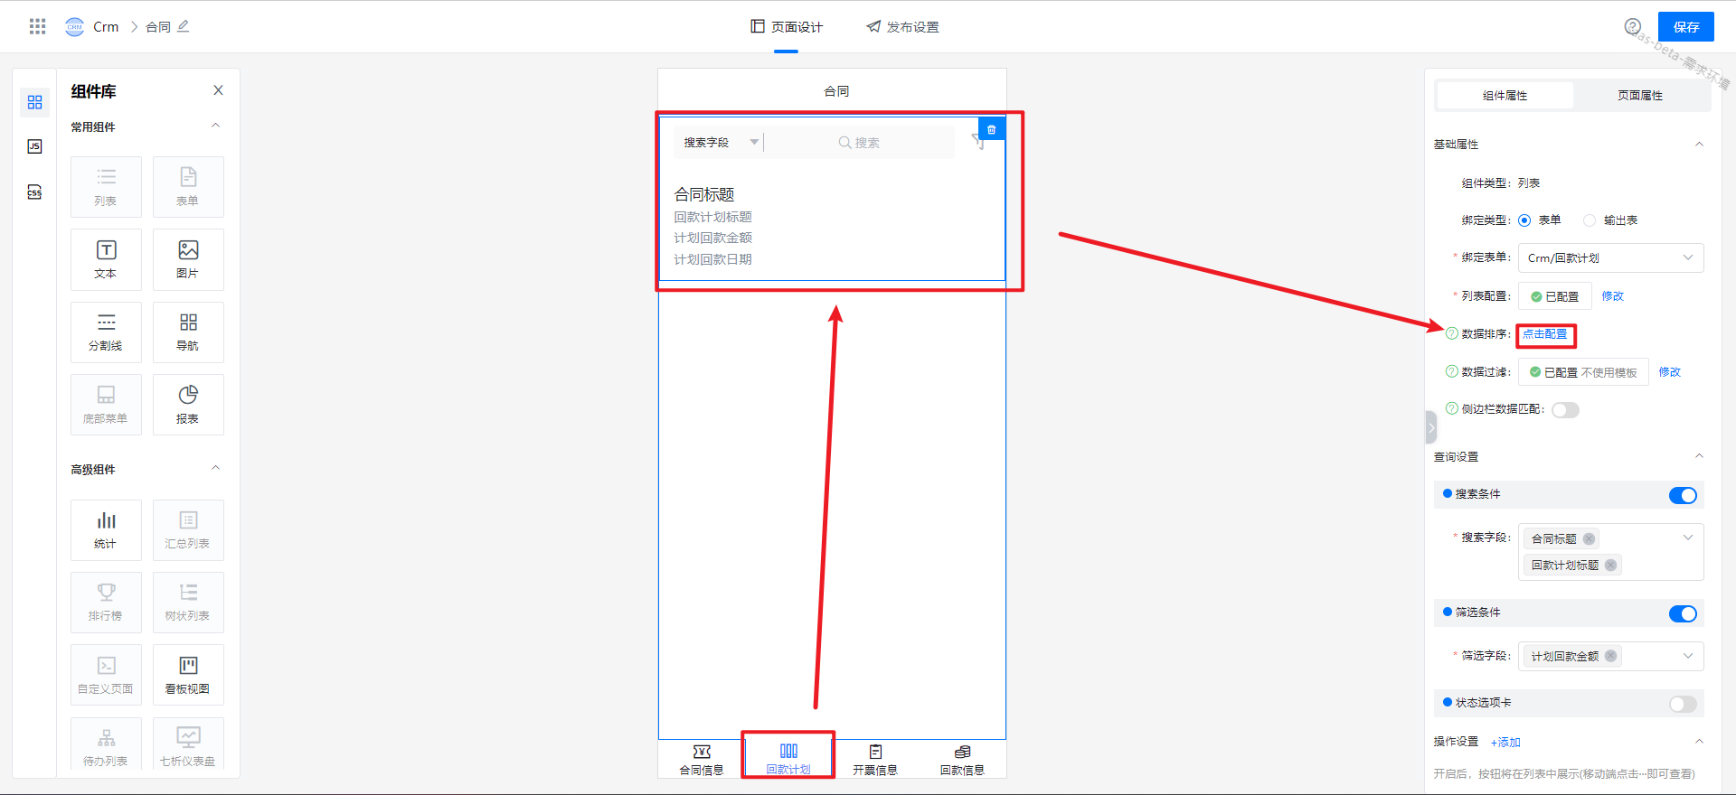Click Crm breadcrumb link
1736x795 pixels.
(x=106, y=27)
